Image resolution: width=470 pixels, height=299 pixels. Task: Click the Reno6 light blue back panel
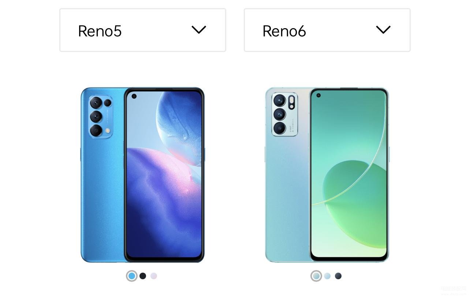coord(287,198)
